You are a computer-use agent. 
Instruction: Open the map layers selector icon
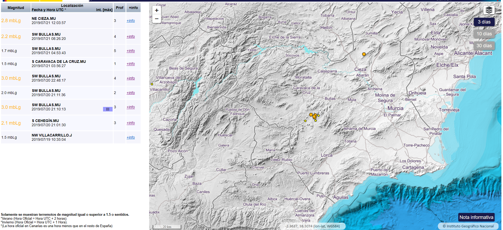[x=489, y=10]
